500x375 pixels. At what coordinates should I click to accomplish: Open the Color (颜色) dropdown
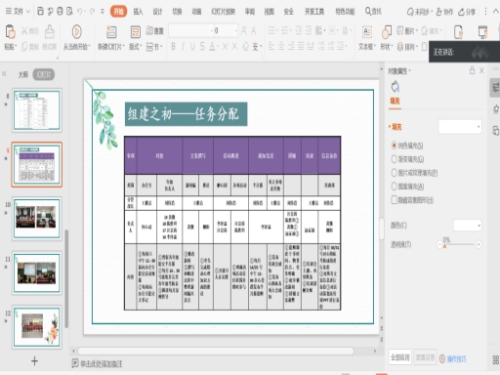(x=468, y=226)
